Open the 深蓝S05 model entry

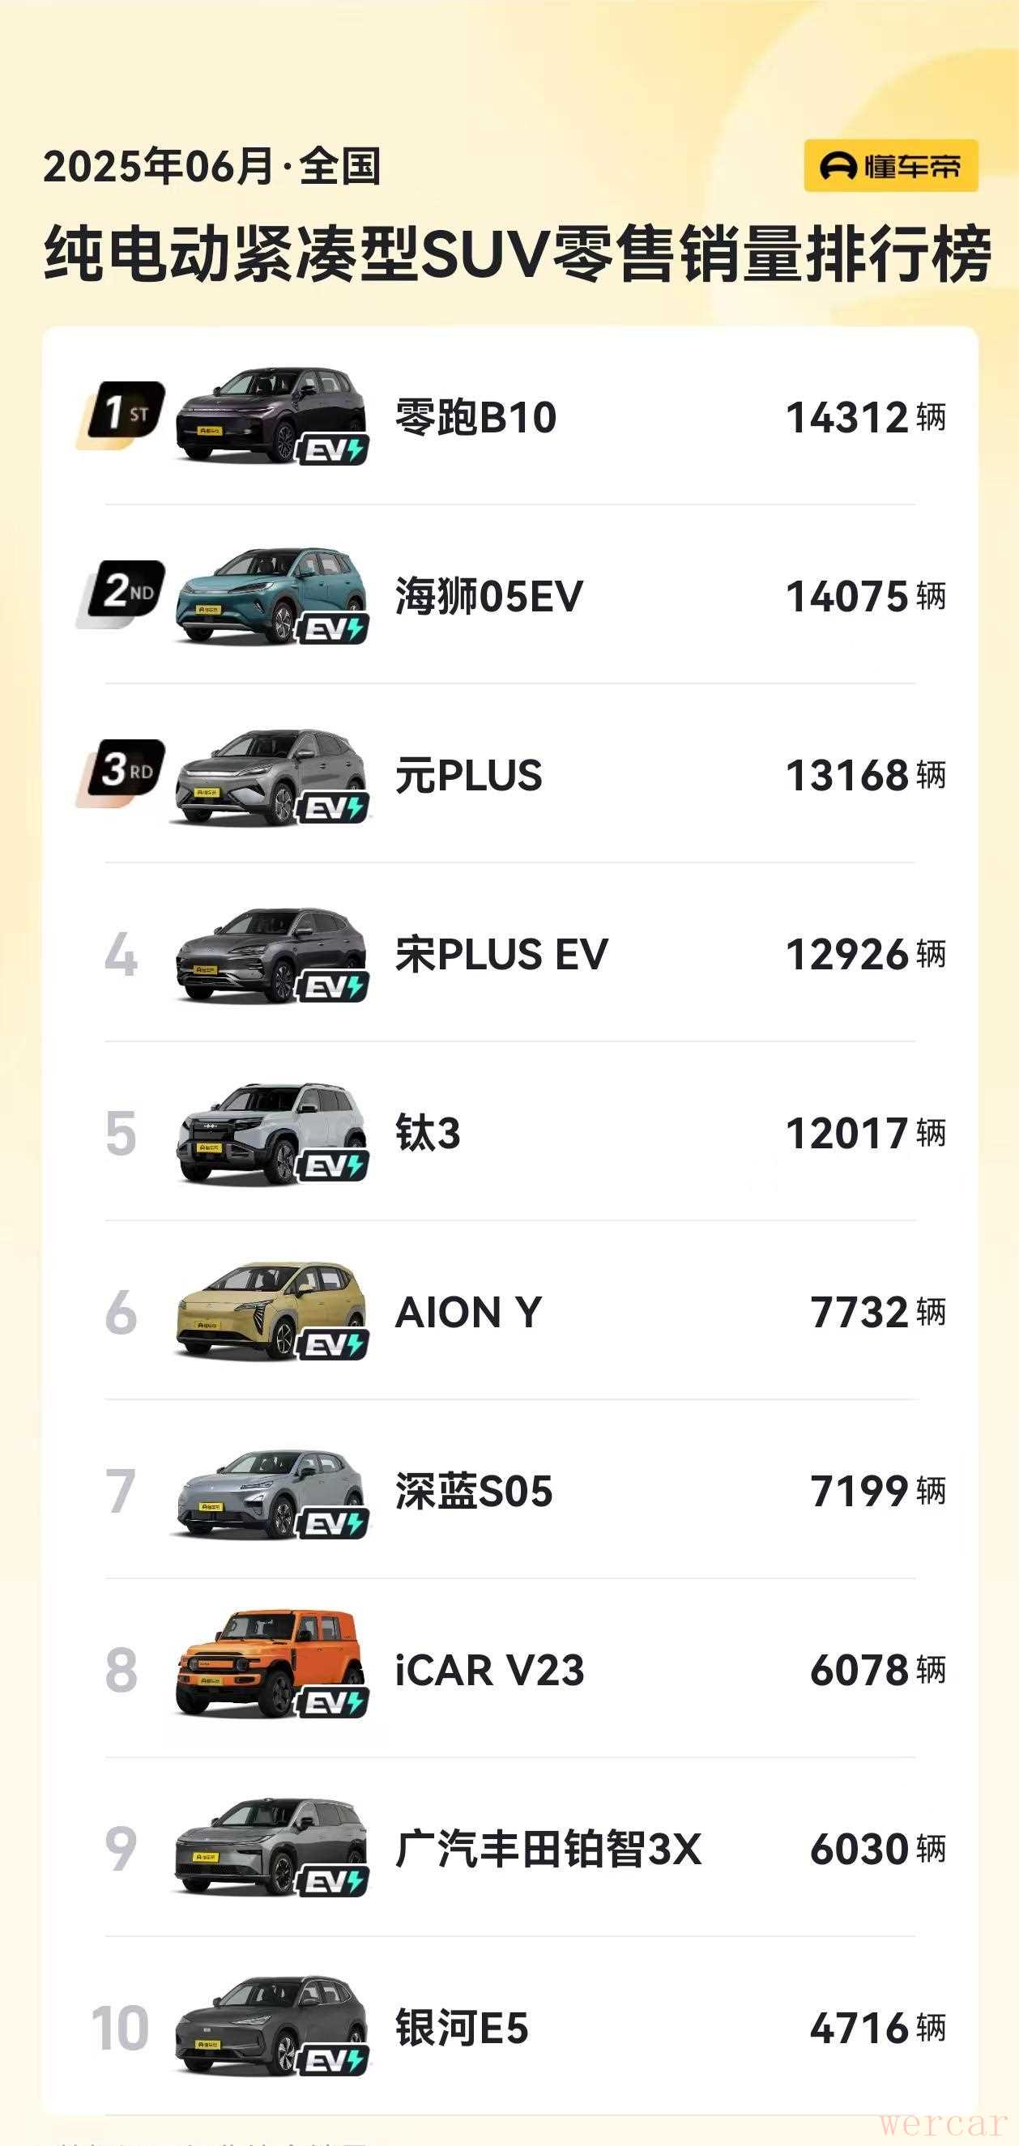473,1491
